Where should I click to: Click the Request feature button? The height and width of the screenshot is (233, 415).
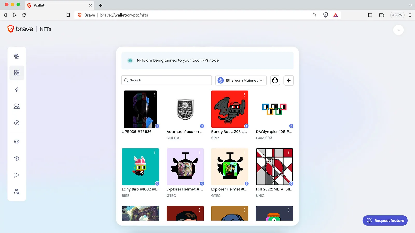pos(385,221)
